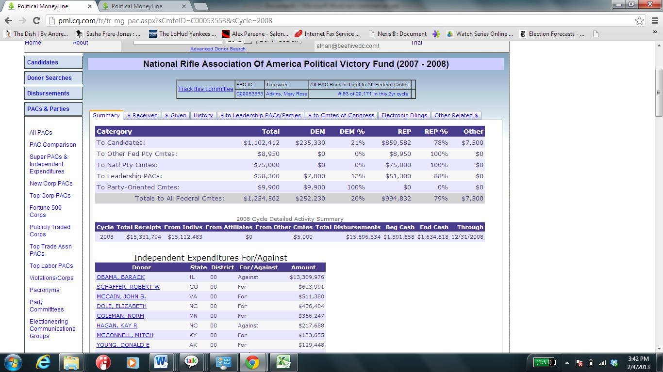This screenshot has width=663, height=372.
Task: Open HAGAN, KAY R donor link
Action: point(117,325)
